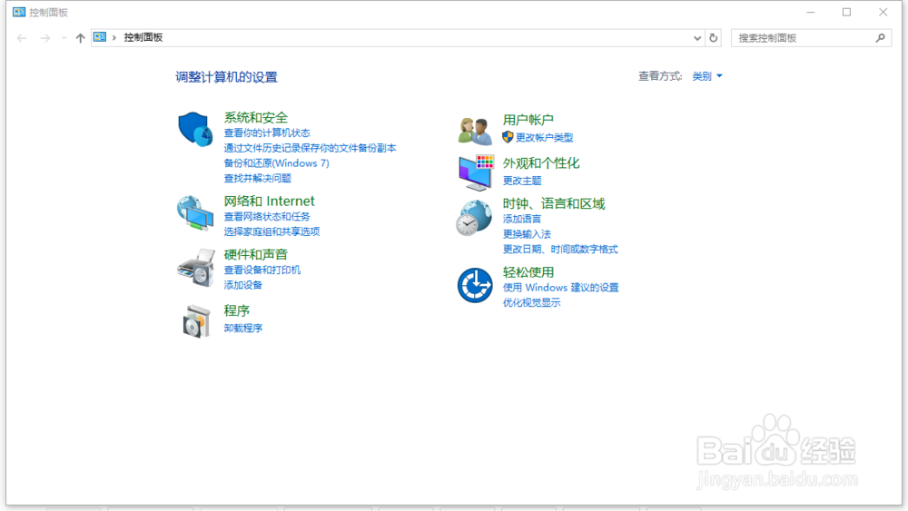Click the 优化视觉显示 link
Viewport: 908px width, 511px height.
tap(531, 302)
